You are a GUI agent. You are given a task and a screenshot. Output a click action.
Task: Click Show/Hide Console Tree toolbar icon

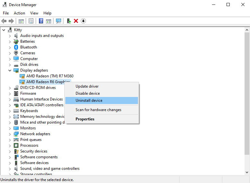tap(21, 21)
